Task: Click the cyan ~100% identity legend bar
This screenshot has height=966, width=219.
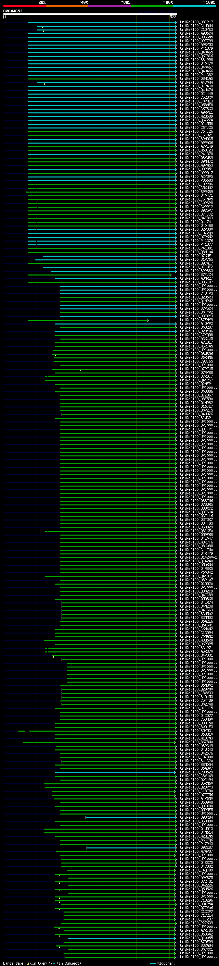Action: click(x=194, y=7)
